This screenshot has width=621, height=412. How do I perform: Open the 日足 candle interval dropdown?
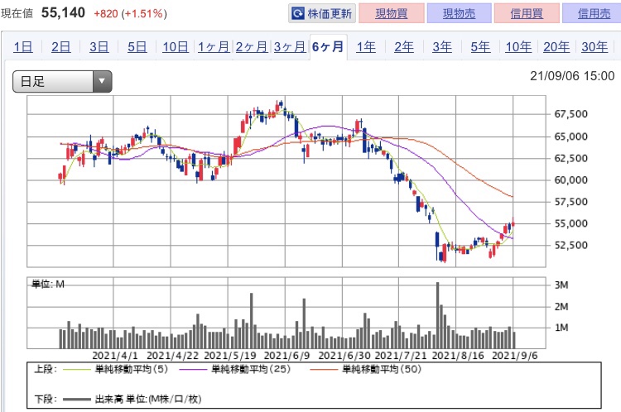pyautogui.click(x=62, y=82)
